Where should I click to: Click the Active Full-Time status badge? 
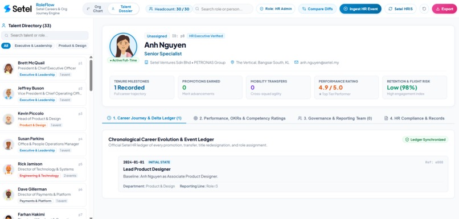(x=123, y=60)
